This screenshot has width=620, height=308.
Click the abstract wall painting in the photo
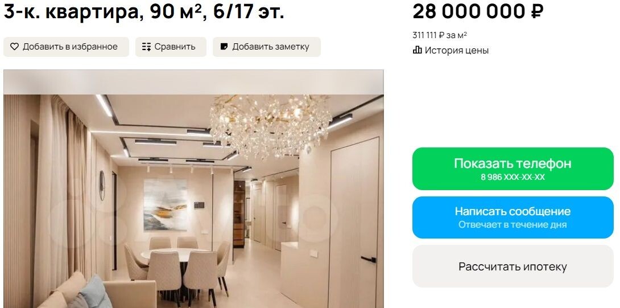point(166,205)
